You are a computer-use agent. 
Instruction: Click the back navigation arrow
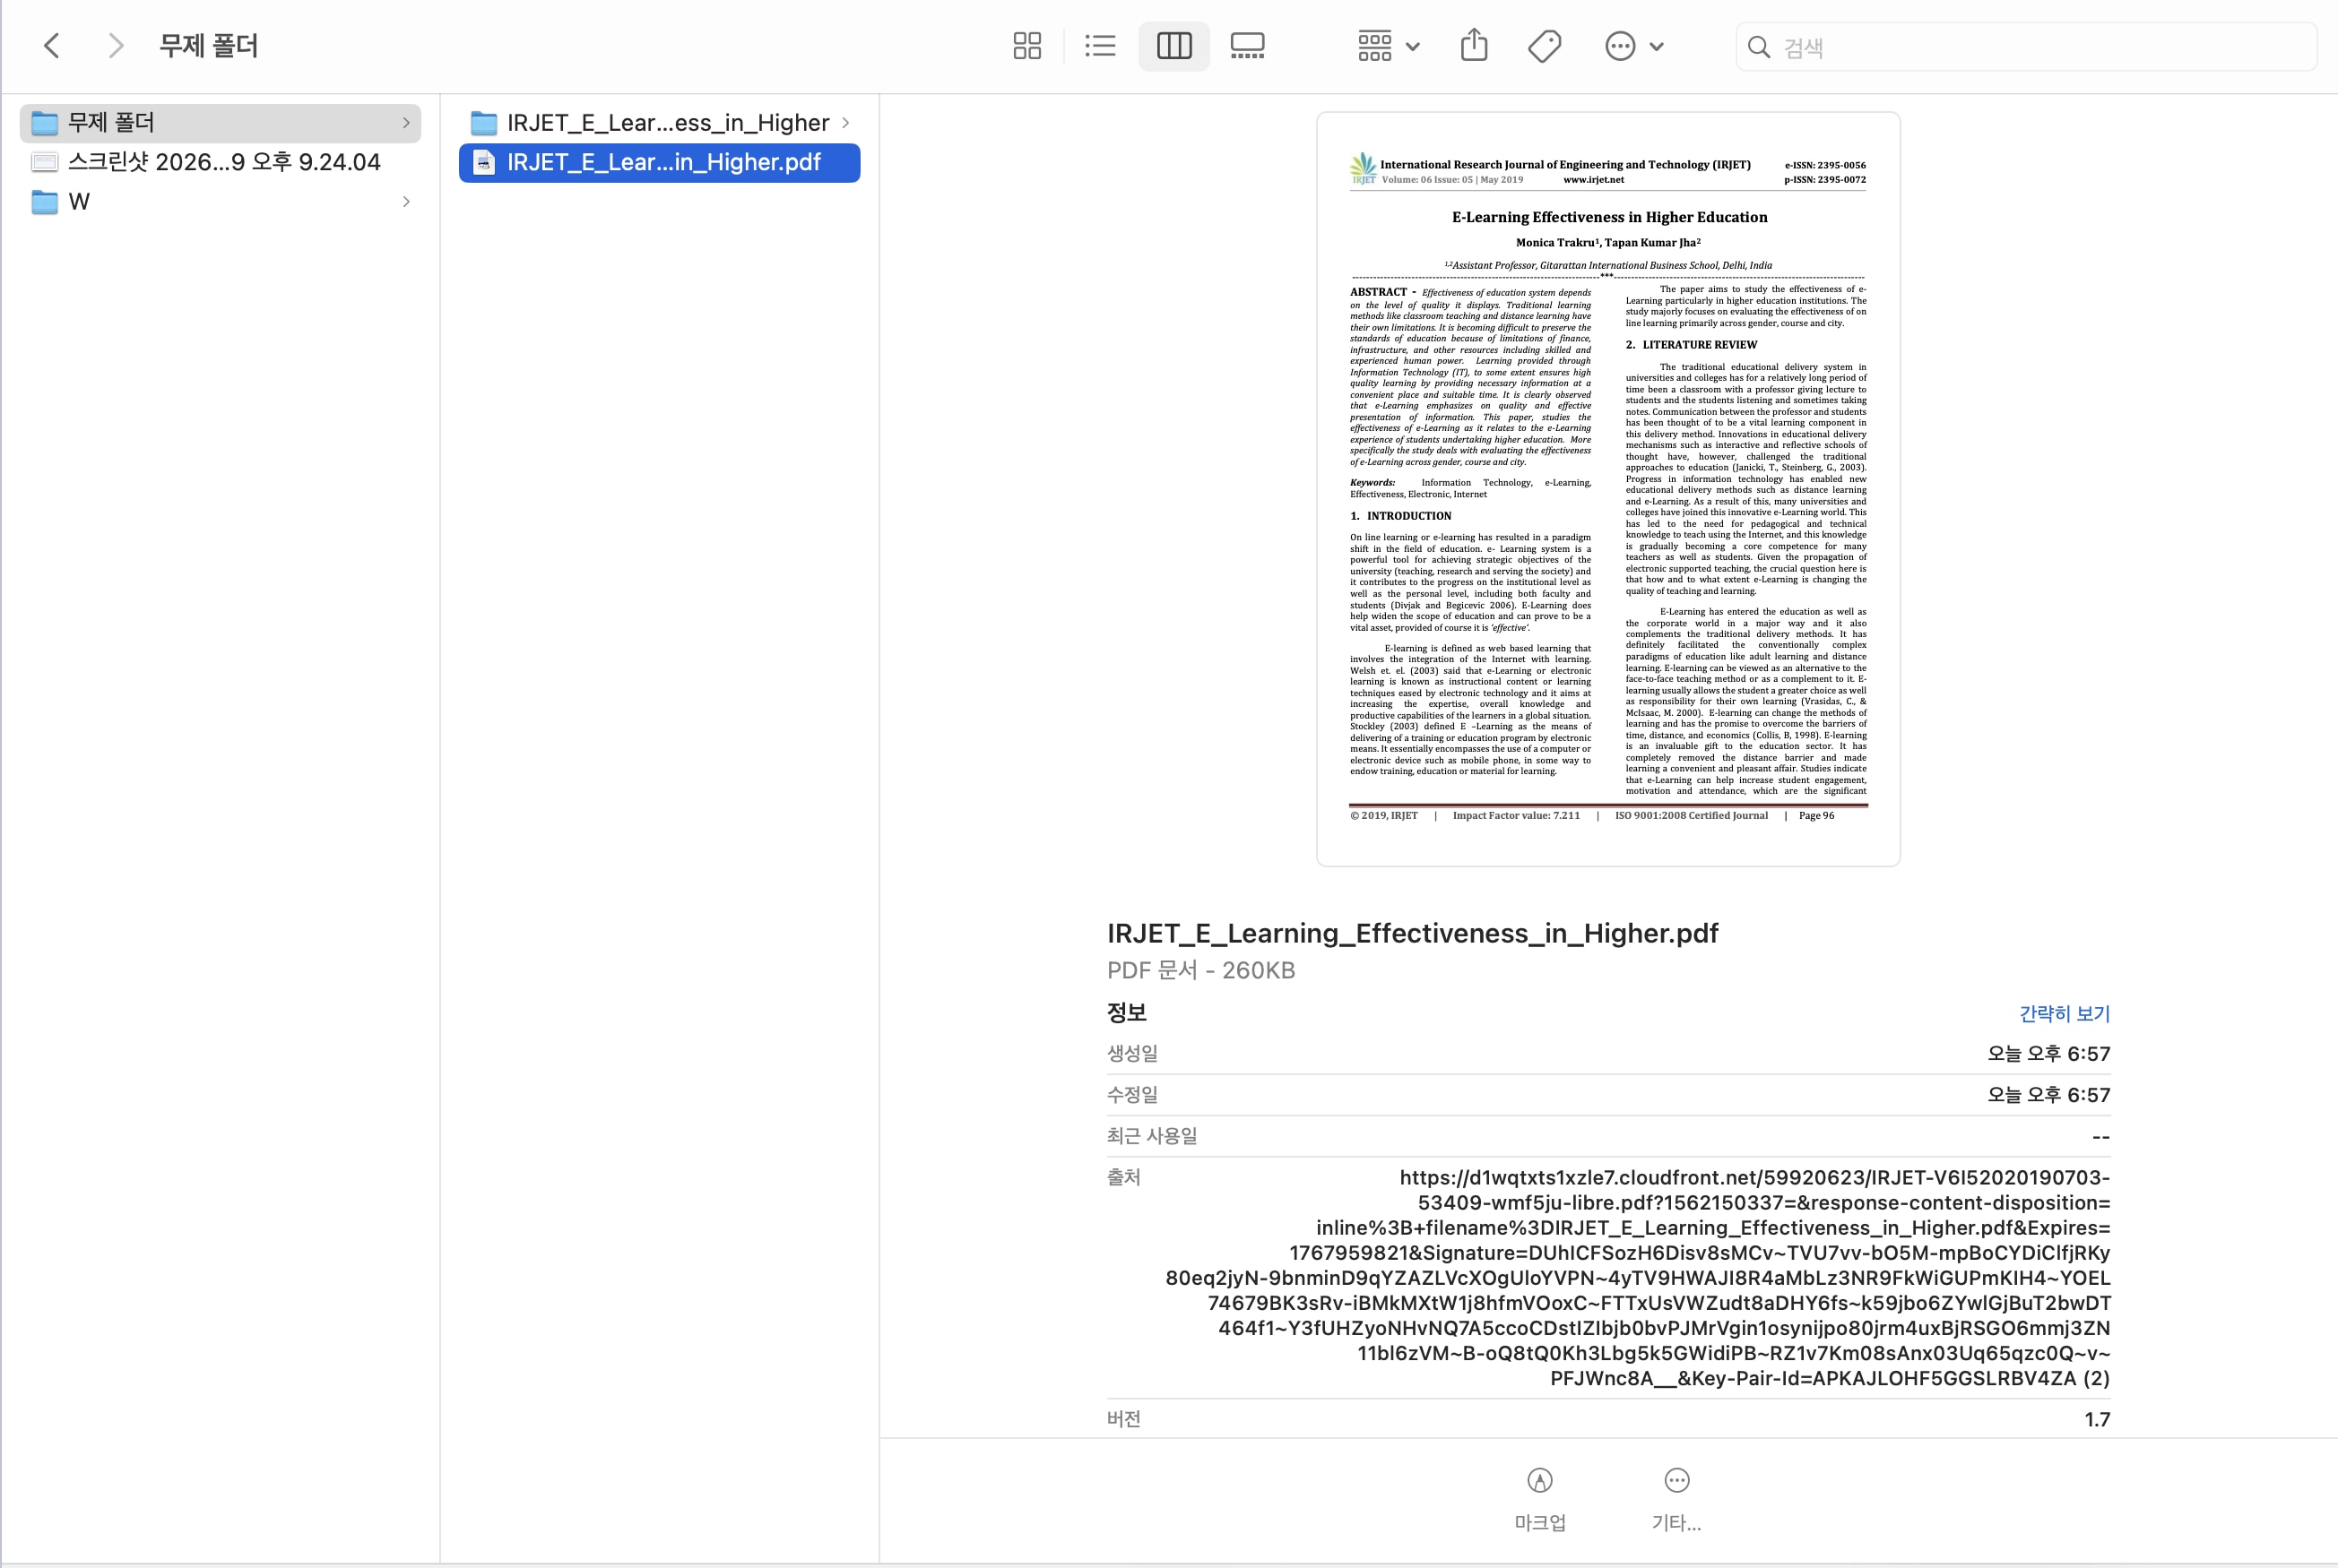(x=52, y=46)
